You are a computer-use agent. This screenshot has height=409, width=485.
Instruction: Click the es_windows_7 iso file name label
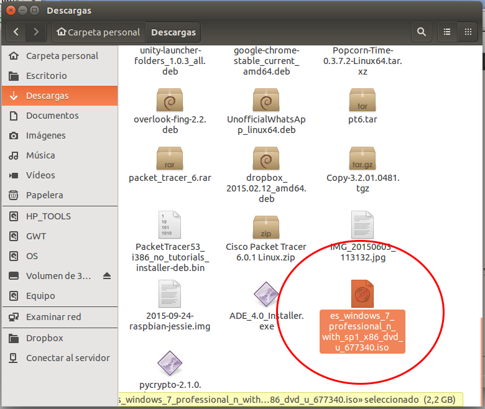[363, 331]
